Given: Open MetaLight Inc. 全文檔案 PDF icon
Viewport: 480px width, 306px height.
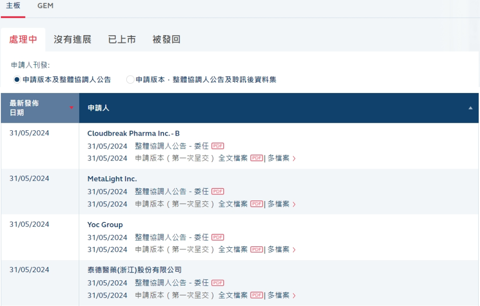Looking at the screenshot, I should coord(256,204).
